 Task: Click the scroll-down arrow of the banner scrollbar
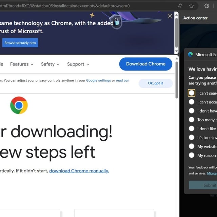(176, 51)
